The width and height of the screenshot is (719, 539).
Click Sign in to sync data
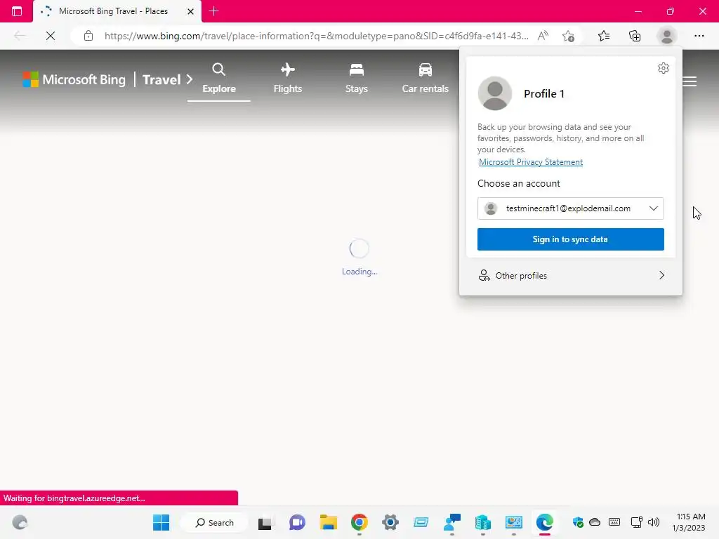click(x=570, y=239)
